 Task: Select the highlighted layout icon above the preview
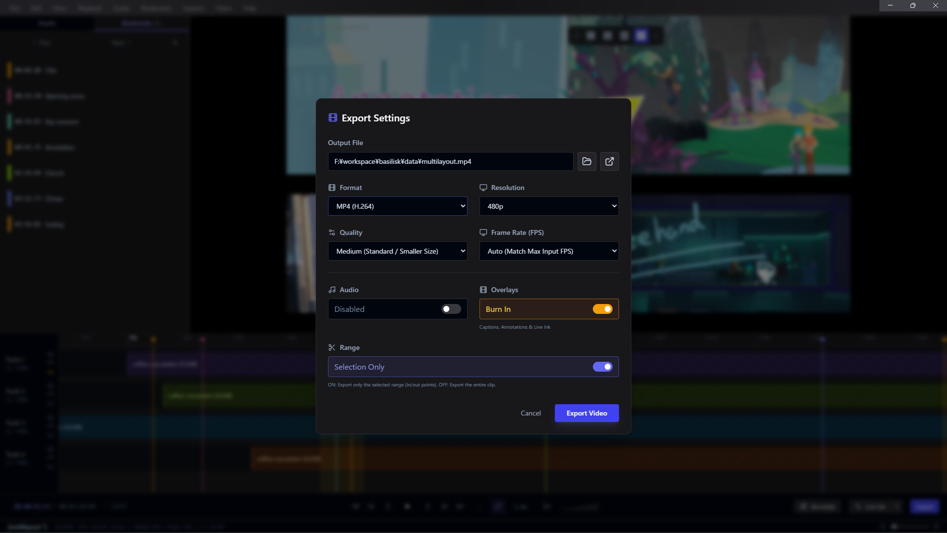click(x=641, y=35)
